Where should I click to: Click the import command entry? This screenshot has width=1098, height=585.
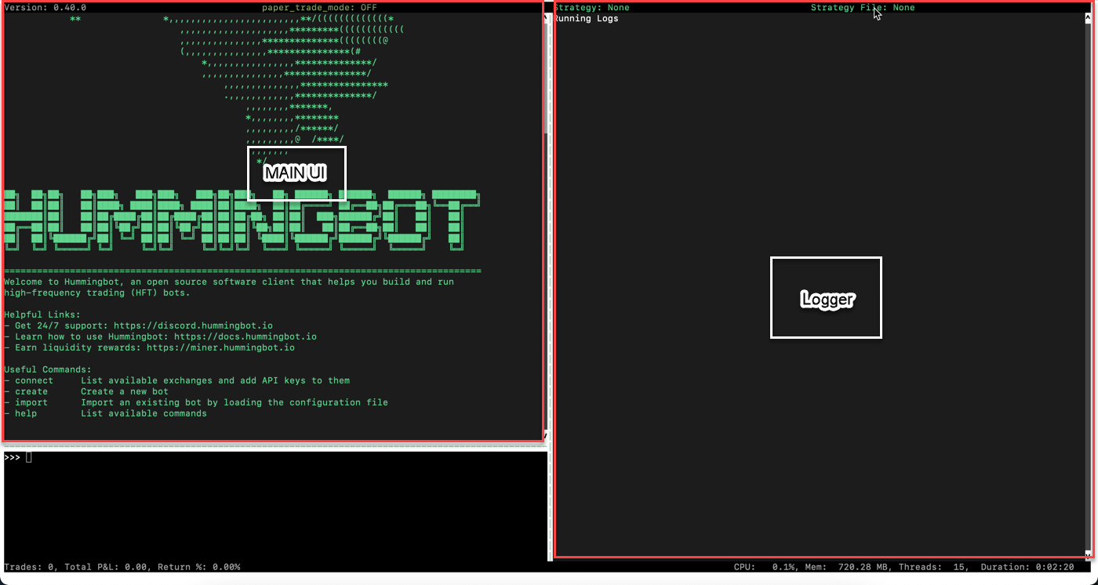[x=31, y=402]
